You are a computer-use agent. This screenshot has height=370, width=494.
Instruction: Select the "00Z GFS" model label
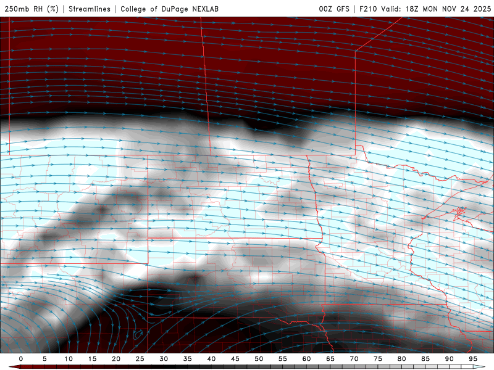334,9
